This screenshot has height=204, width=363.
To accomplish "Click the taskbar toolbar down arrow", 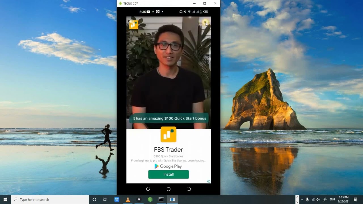I will pos(297,202).
